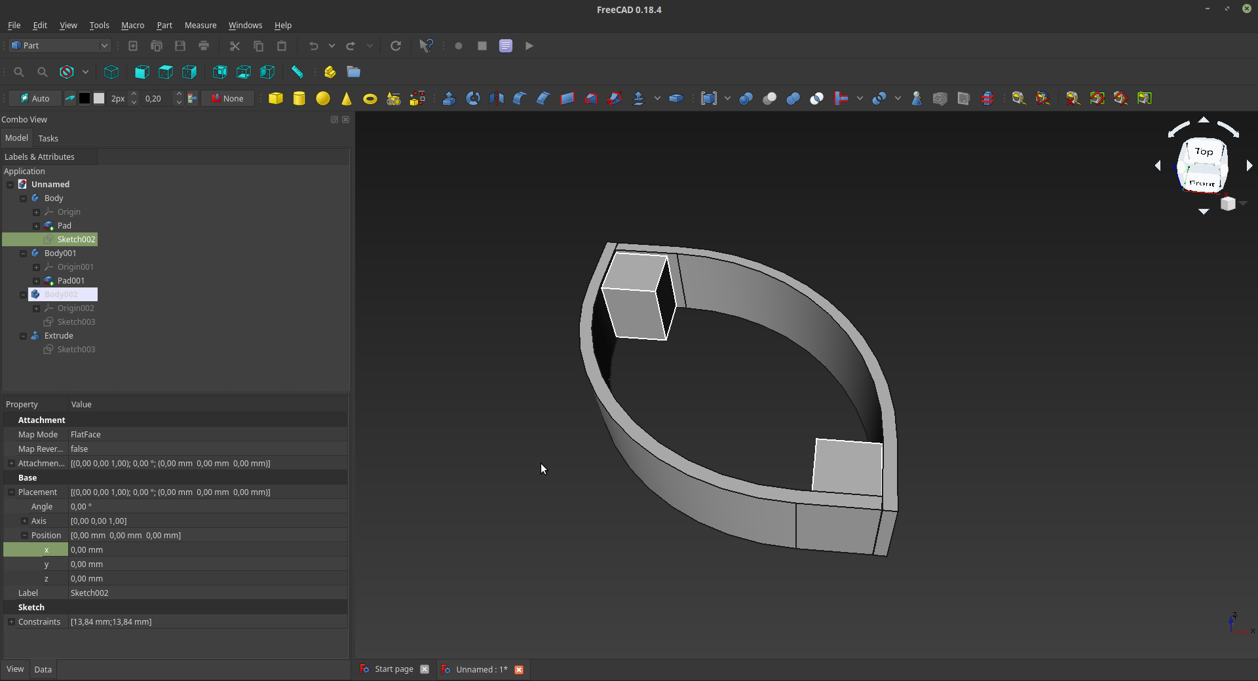
Task: Run Boolean Intersection operation
Action: (817, 98)
